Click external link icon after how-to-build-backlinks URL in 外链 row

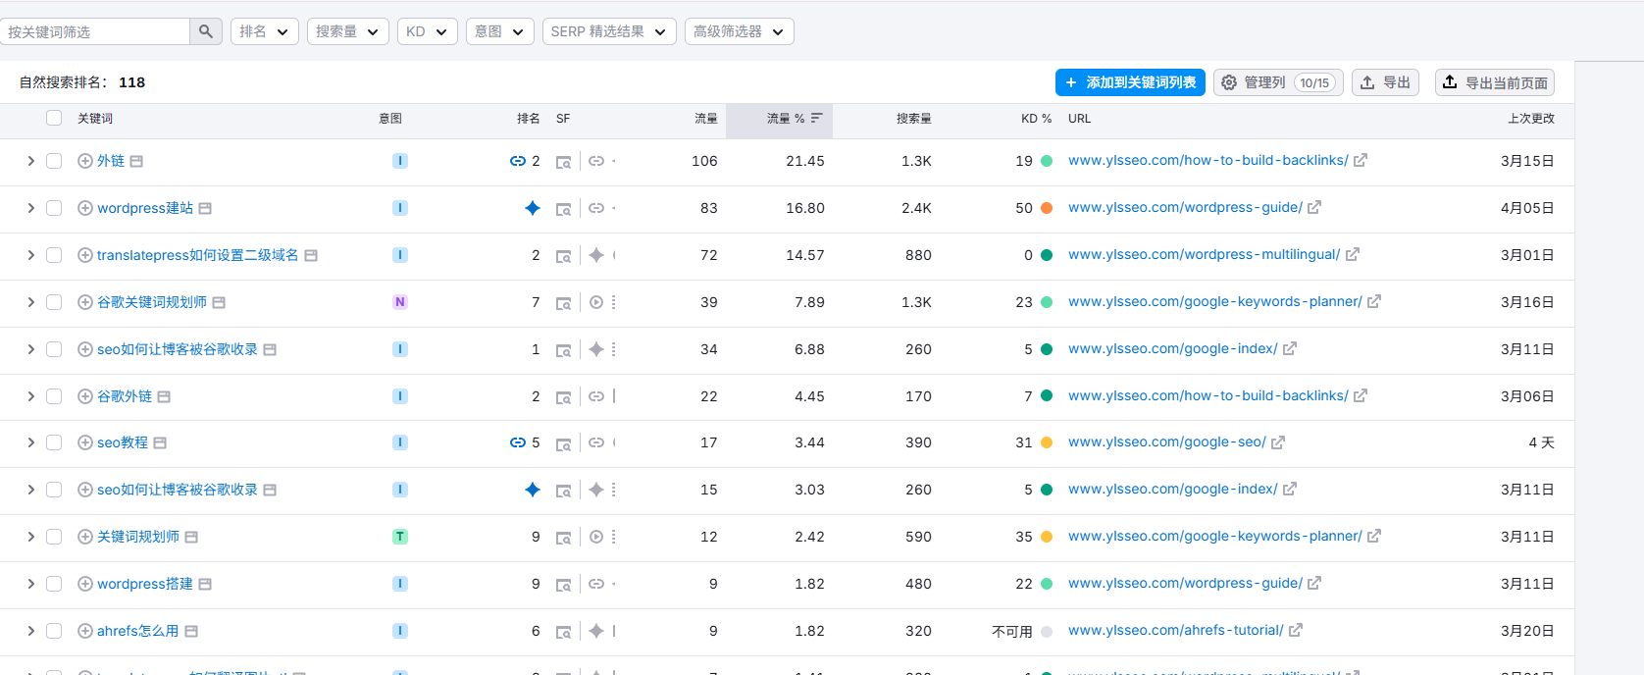tap(1361, 160)
